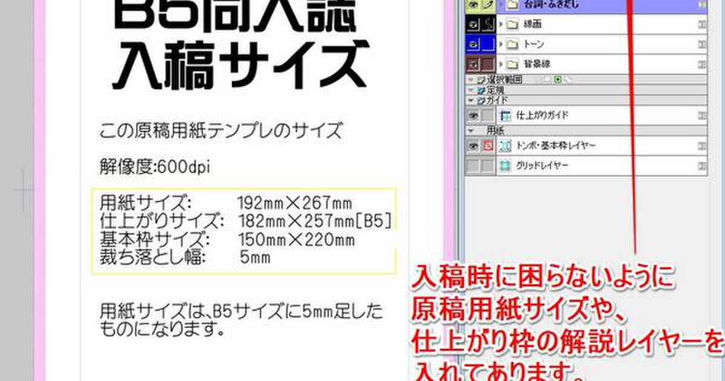Click the properties icon at right of グリッドレイヤー row
This screenshot has width=725, height=381.
(701, 165)
